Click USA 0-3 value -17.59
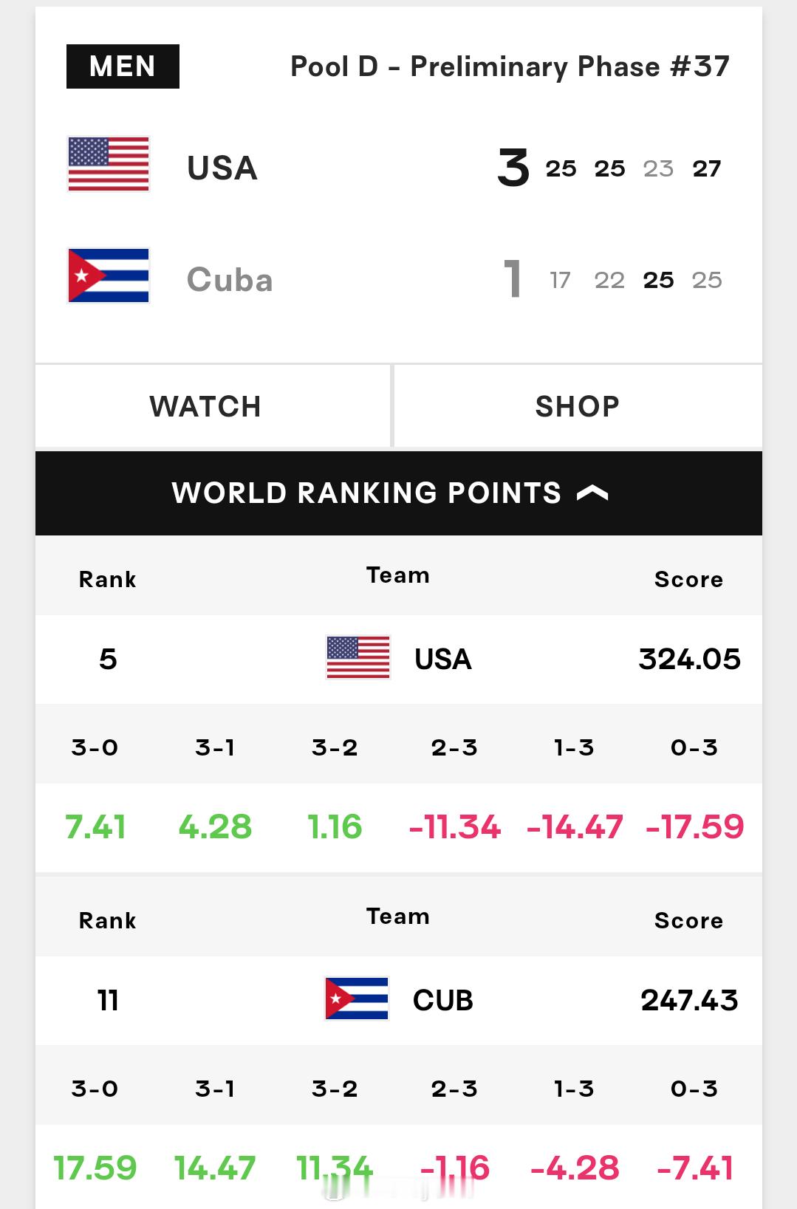Image resolution: width=797 pixels, height=1209 pixels. [695, 827]
